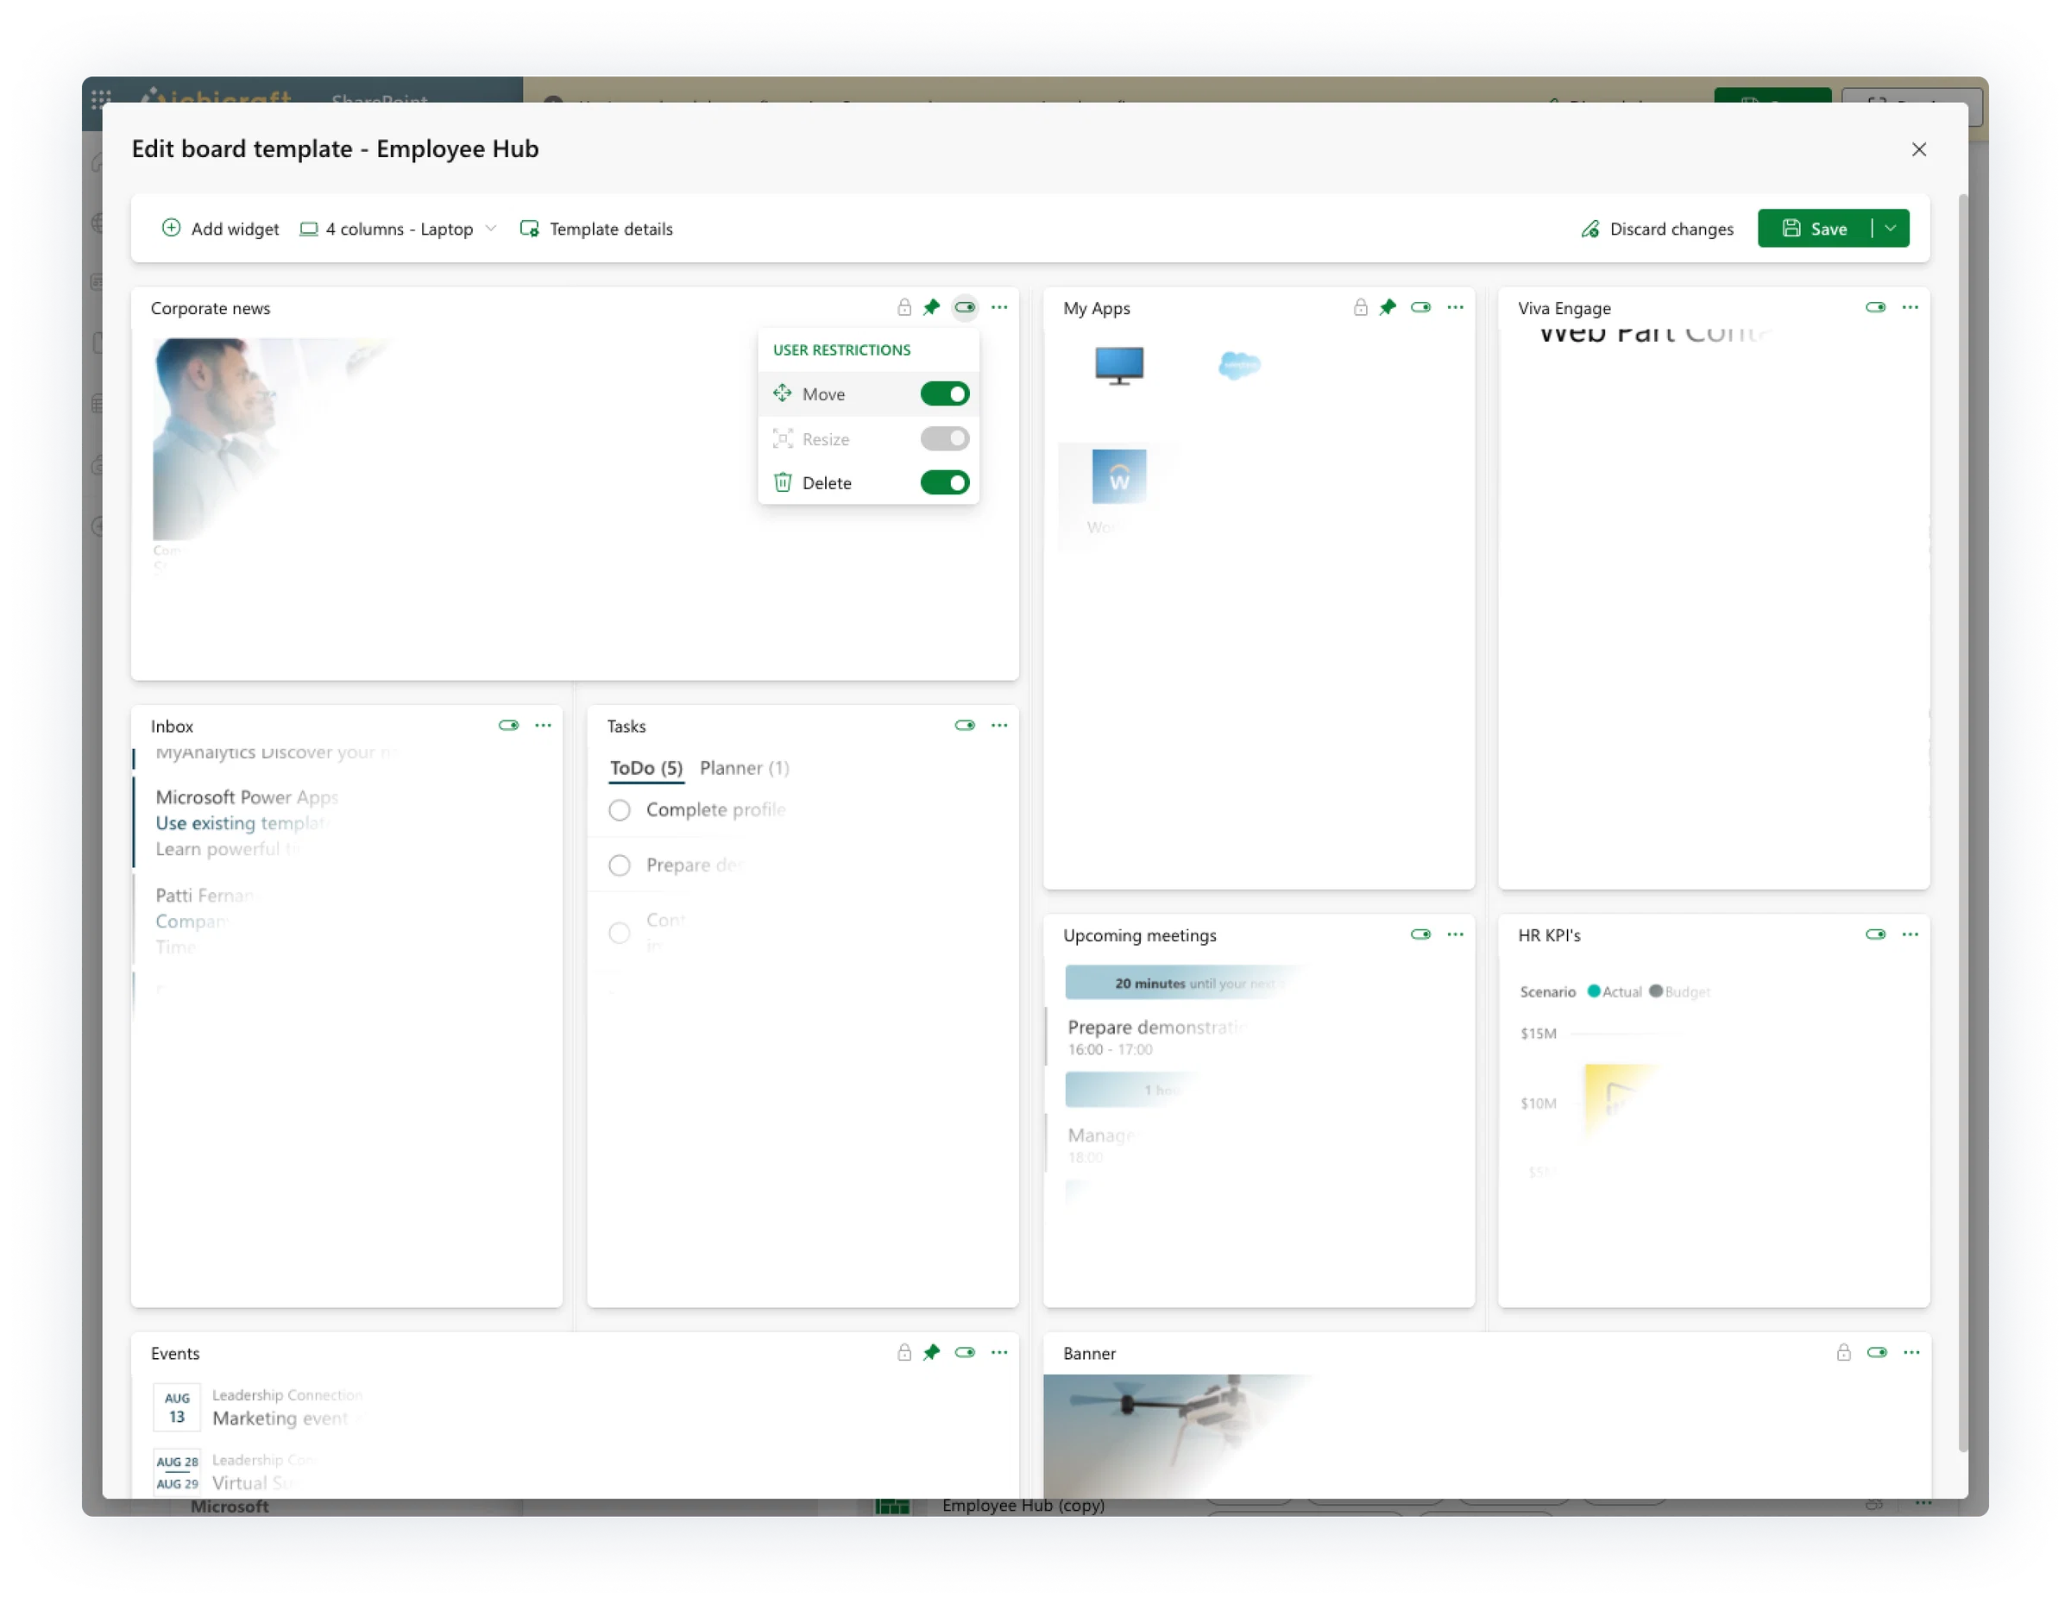Image resolution: width=2071 pixels, height=1604 pixels.
Task: Click the lock icon on Events widget
Action: [x=903, y=1352]
